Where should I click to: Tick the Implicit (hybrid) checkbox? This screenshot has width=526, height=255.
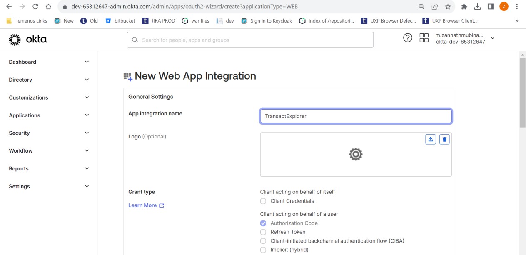(x=263, y=250)
